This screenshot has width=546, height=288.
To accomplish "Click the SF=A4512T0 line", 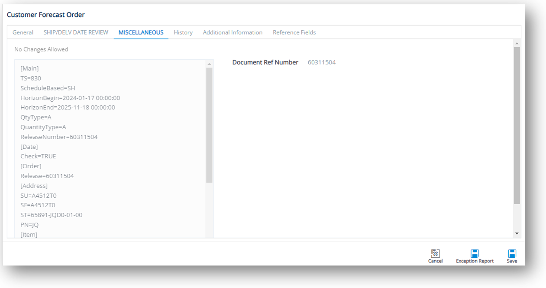I will tap(38, 205).
